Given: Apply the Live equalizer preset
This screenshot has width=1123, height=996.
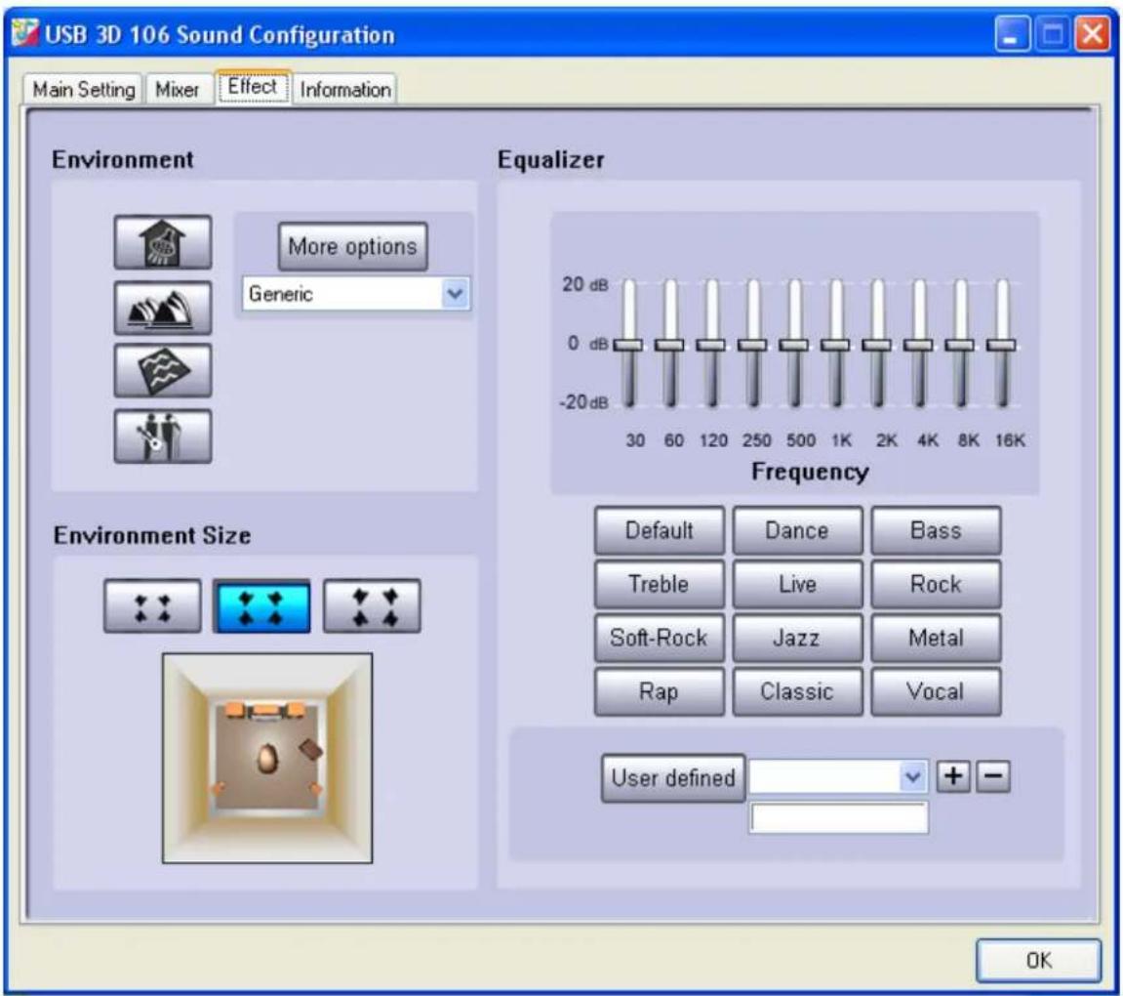Looking at the screenshot, I should pyautogui.click(x=797, y=584).
